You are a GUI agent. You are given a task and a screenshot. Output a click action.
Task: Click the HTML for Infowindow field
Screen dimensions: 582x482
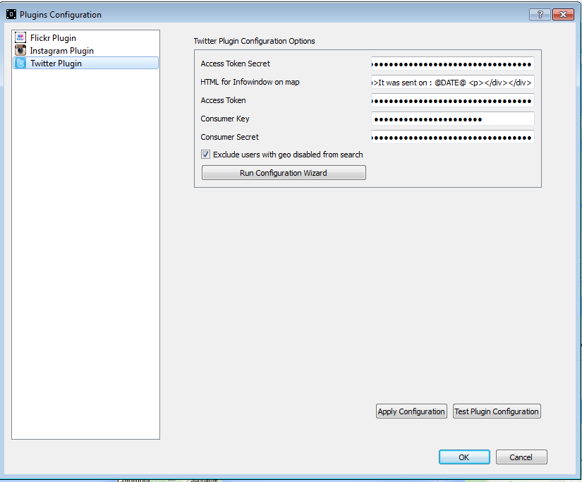[x=452, y=83]
